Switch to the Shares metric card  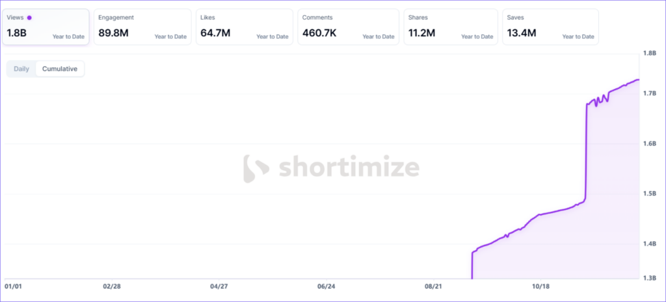[449, 27]
